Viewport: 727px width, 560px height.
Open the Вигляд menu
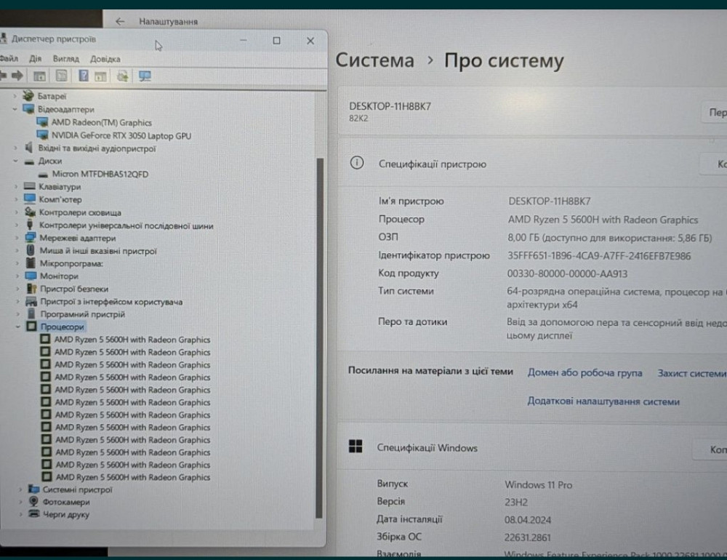[x=65, y=58]
